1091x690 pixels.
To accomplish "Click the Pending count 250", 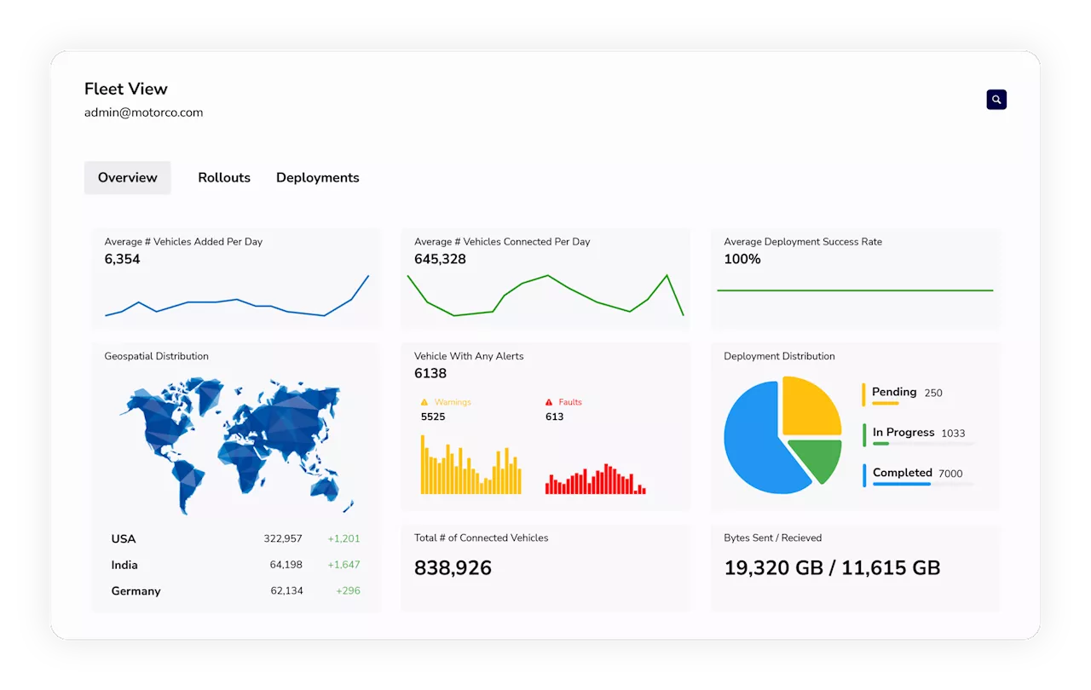I will click(933, 393).
